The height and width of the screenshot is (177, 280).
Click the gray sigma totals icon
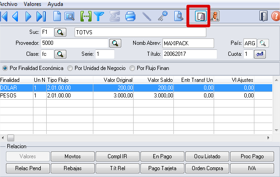[x=115, y=16]
